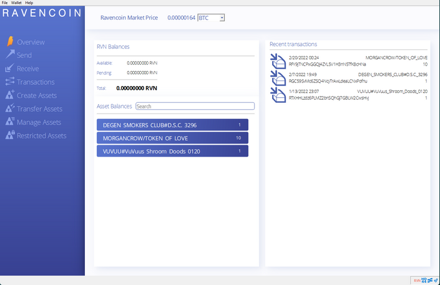440x285 pixels.
Task: Open the Transfer Assets page
Action: coord(39,109)
